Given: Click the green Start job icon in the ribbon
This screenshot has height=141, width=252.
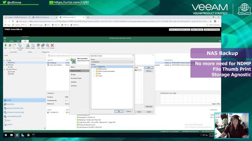Looking at the screenshot, I should point(6,45).
